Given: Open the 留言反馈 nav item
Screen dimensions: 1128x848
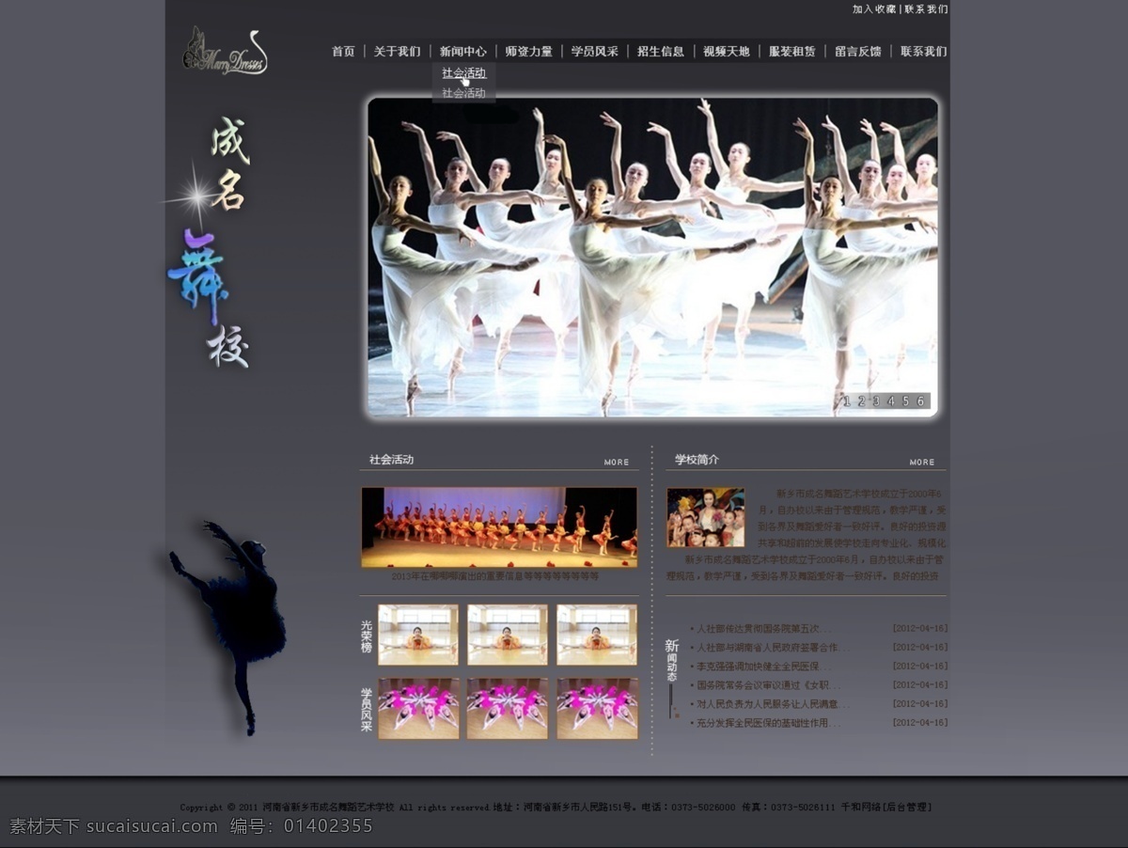Looking at the screenshot, I should tap(857, 51).
